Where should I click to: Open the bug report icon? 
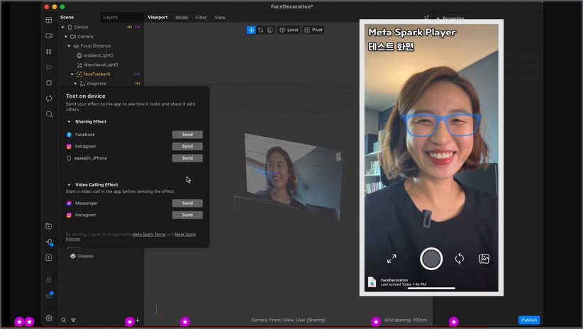coord(49,280)
